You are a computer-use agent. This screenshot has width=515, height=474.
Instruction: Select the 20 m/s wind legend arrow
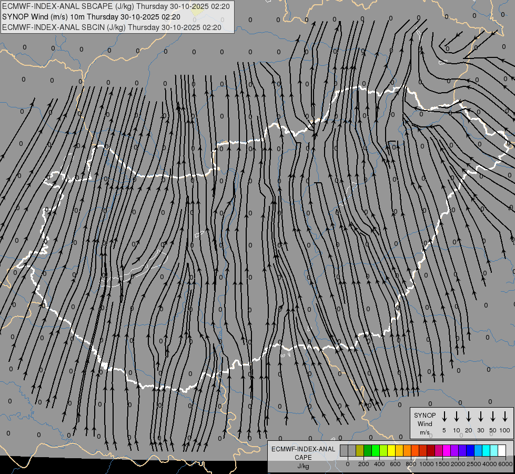[x=468, y=417]
